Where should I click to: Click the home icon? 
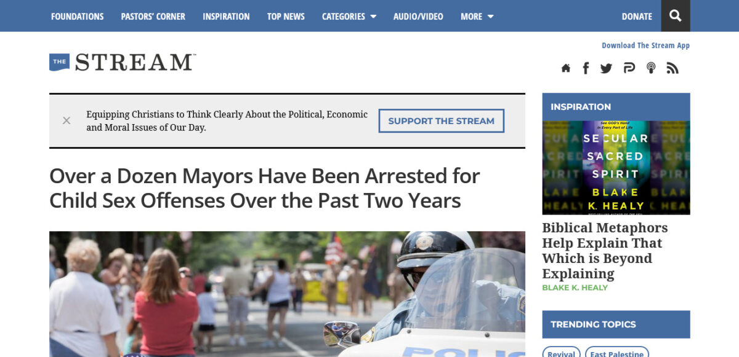(x=565, y=68)
